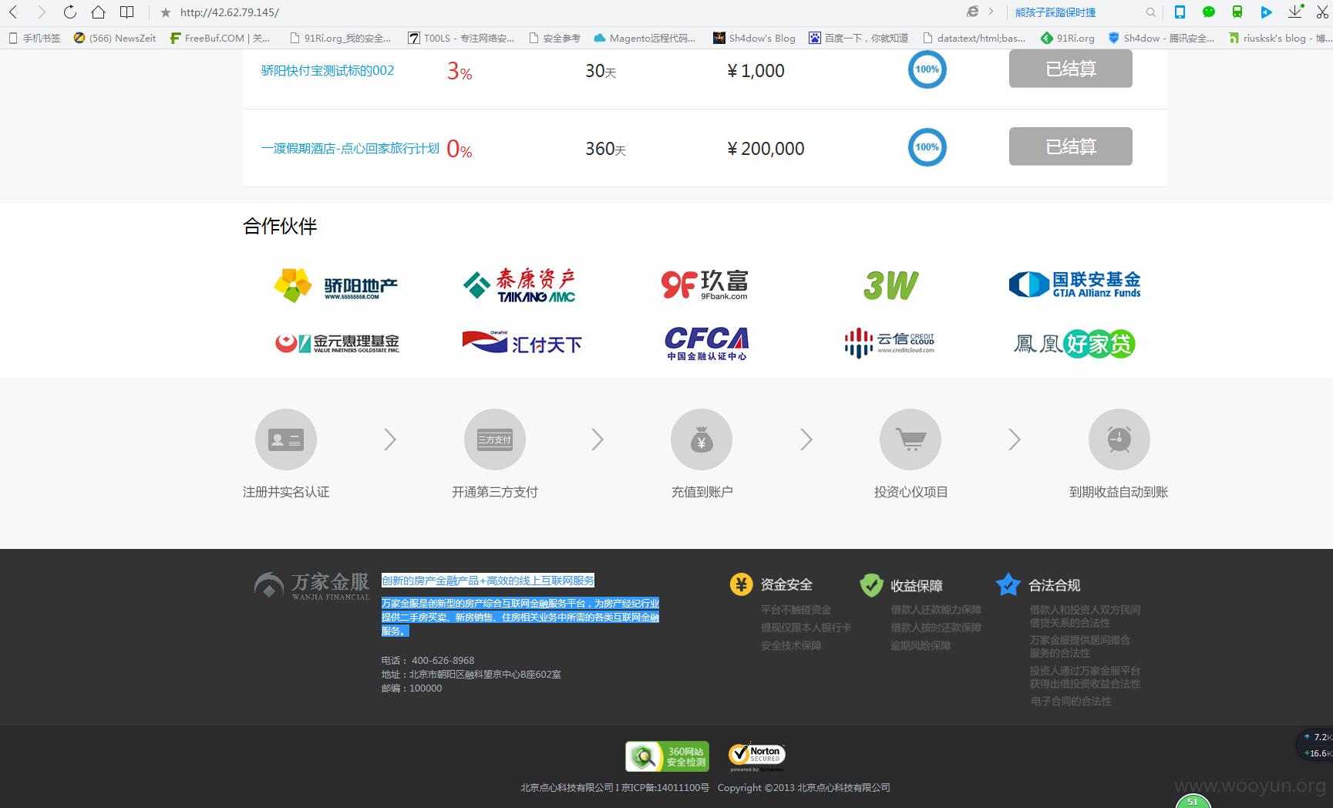Open the T00LS bookmark

coord(461,38)
